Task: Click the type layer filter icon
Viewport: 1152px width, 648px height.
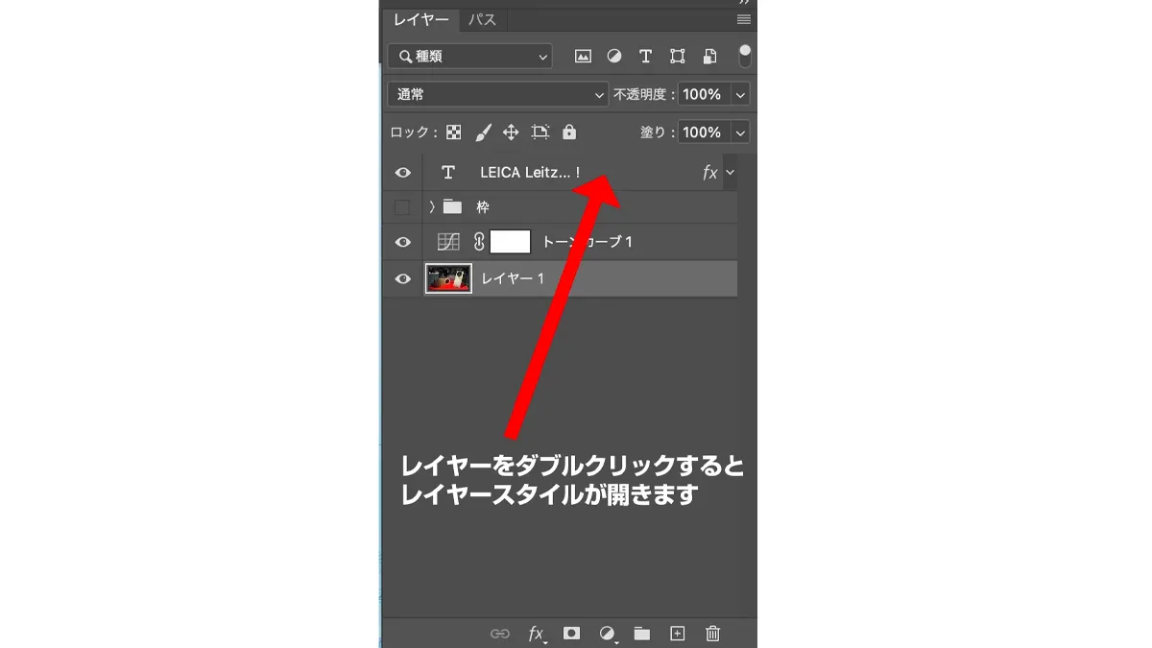Action: pyautogui.click(x=645, y=57)
